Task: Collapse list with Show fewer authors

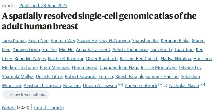Action: pyautogui.click(x=25, y=94)
